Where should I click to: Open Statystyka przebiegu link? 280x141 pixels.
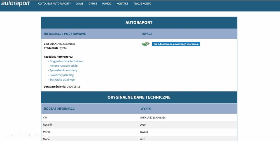62,80
